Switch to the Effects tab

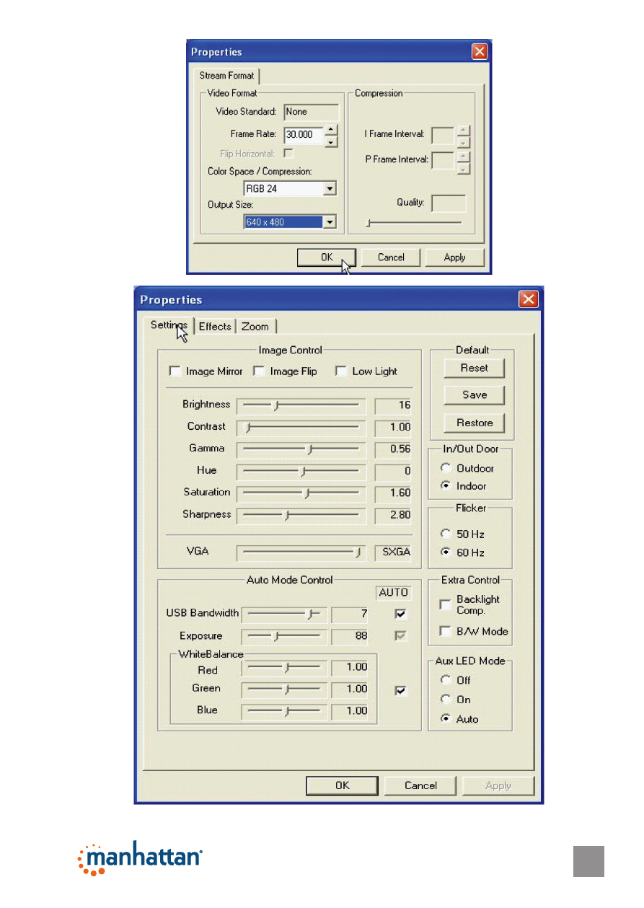click(215, 326)
